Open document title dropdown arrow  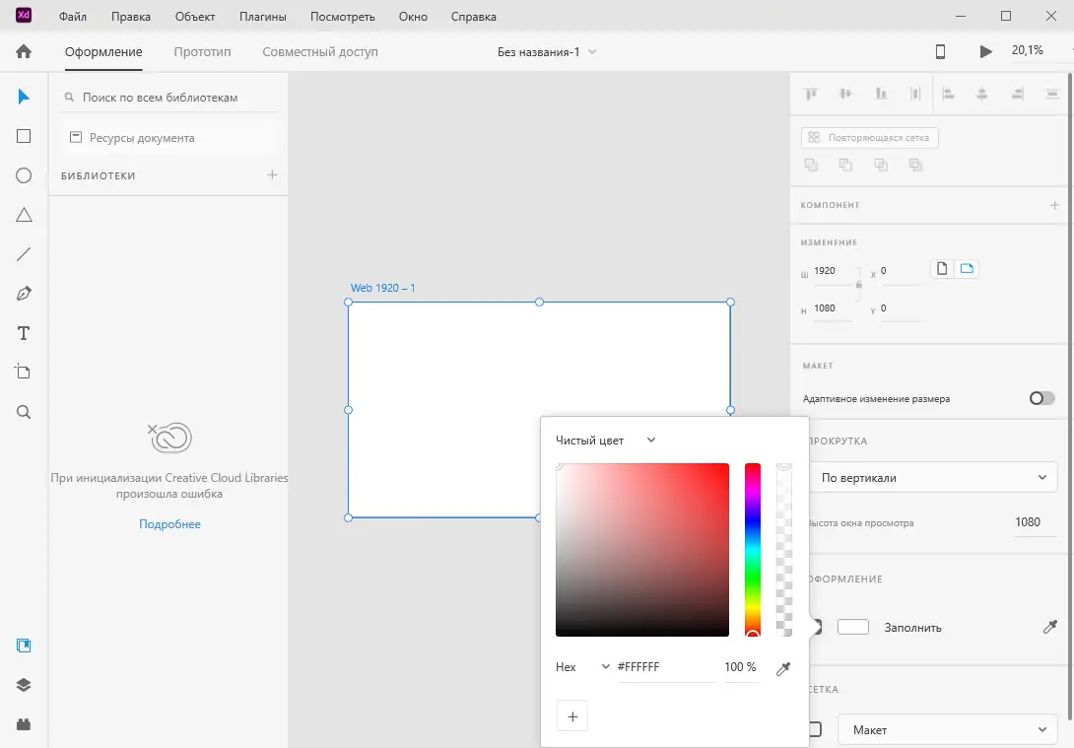(x=592, y=51)
